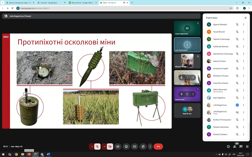Turn on your camera

pos(110,146)
